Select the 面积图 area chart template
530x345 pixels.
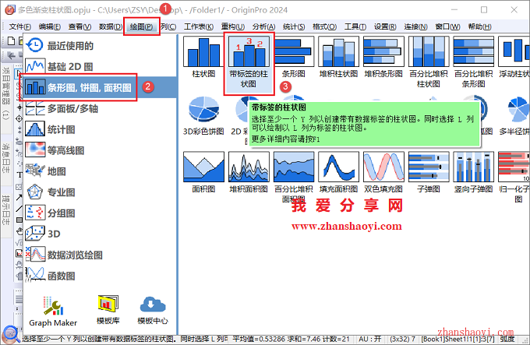203,172
